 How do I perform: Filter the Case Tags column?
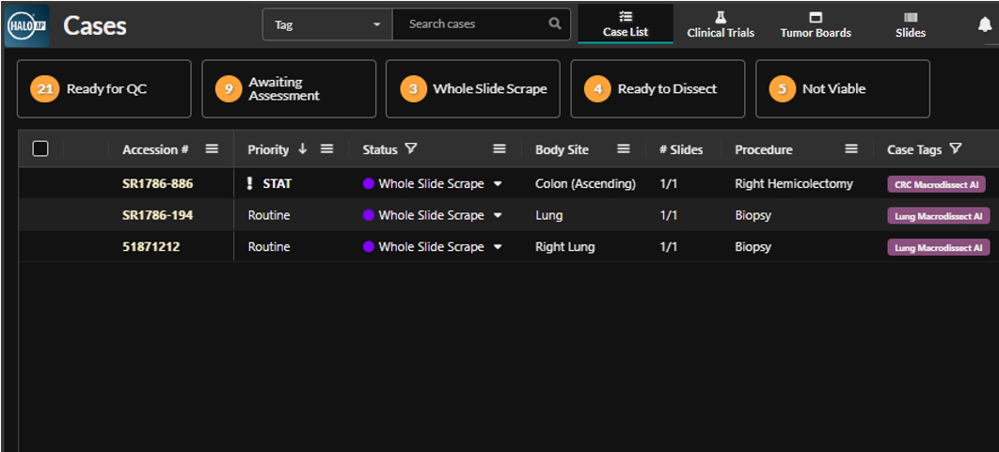955,149
